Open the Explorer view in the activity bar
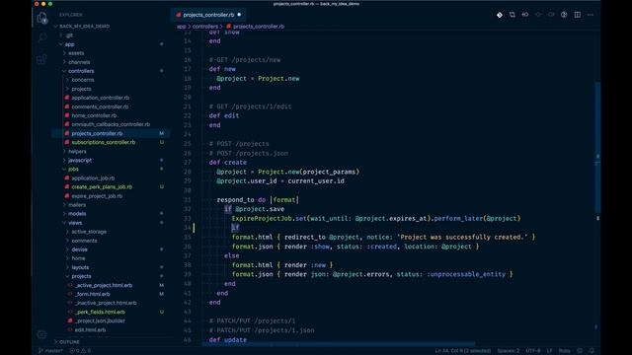This screenshot has width=632, height=355. 41,18
